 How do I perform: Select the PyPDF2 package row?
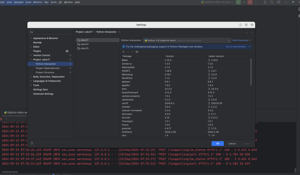pyautogui.click(x=185, y=71)
